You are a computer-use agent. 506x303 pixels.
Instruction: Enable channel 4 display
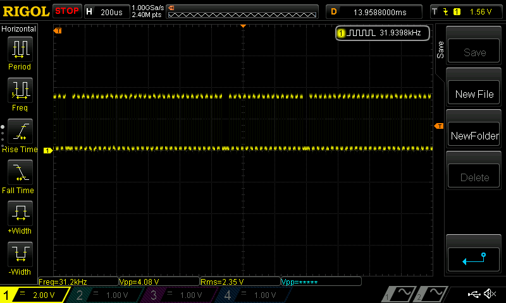click(252, 295)
